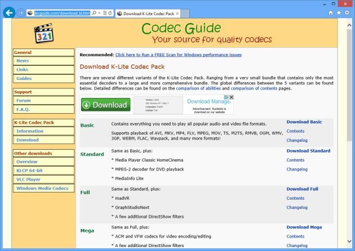
Task: Click the green Download ad button
Action: (x=106, y=105)
